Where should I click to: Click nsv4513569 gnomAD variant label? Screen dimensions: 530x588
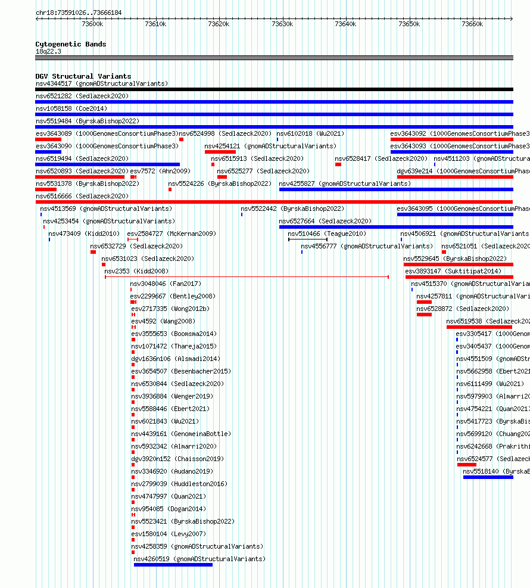(x=106, y=209)
